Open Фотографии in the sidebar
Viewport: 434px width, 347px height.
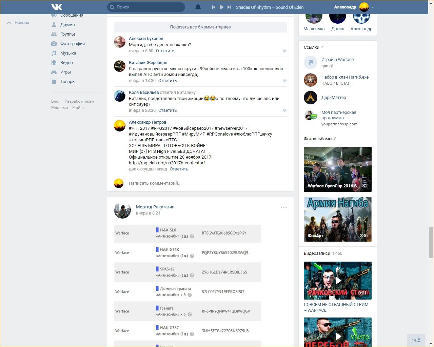coord(73,44)
